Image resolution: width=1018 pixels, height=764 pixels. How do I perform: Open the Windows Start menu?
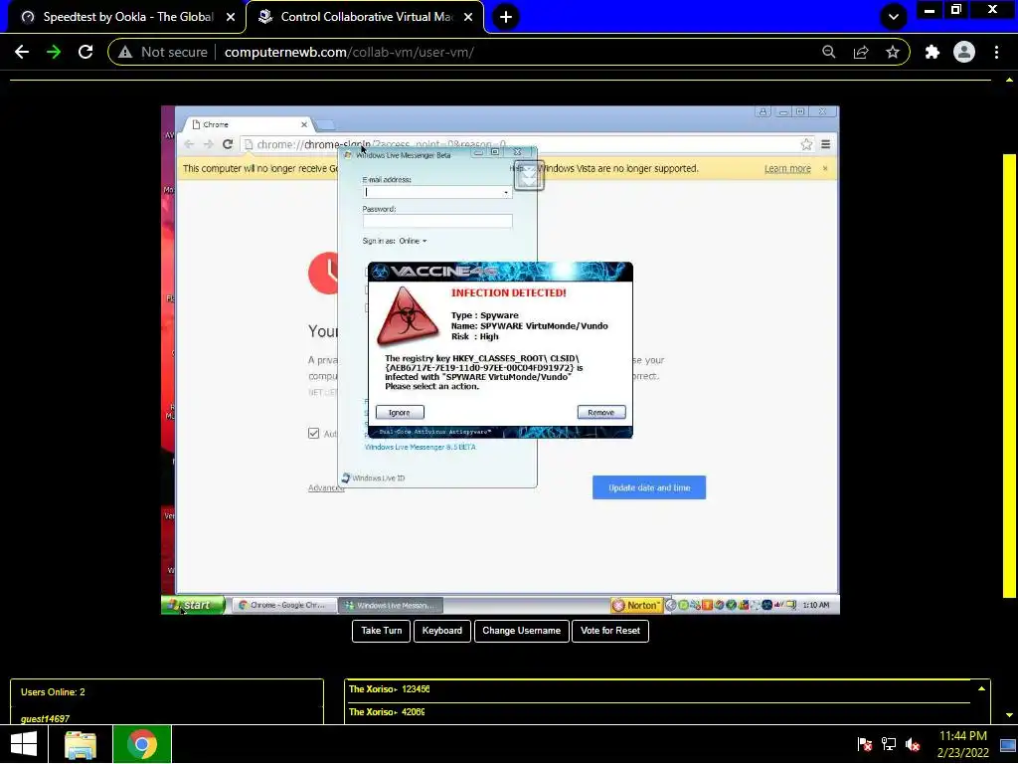[24, 744]
